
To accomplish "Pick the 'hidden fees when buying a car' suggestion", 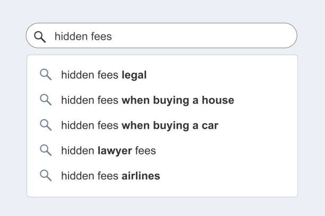I will coord(139,125).
